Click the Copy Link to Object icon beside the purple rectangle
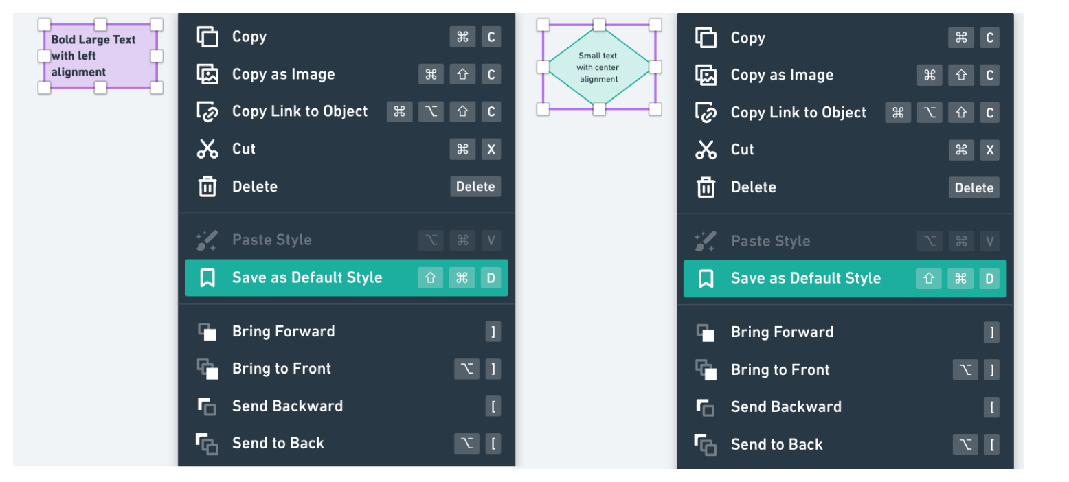 click(x=207, y=111)
